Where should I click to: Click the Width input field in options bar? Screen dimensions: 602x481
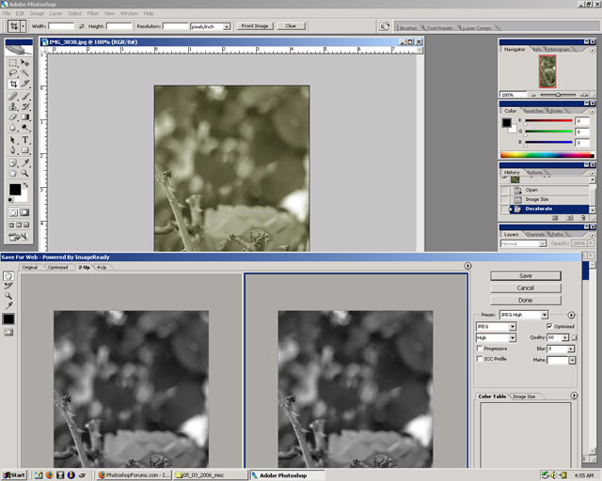click(59, 26)
